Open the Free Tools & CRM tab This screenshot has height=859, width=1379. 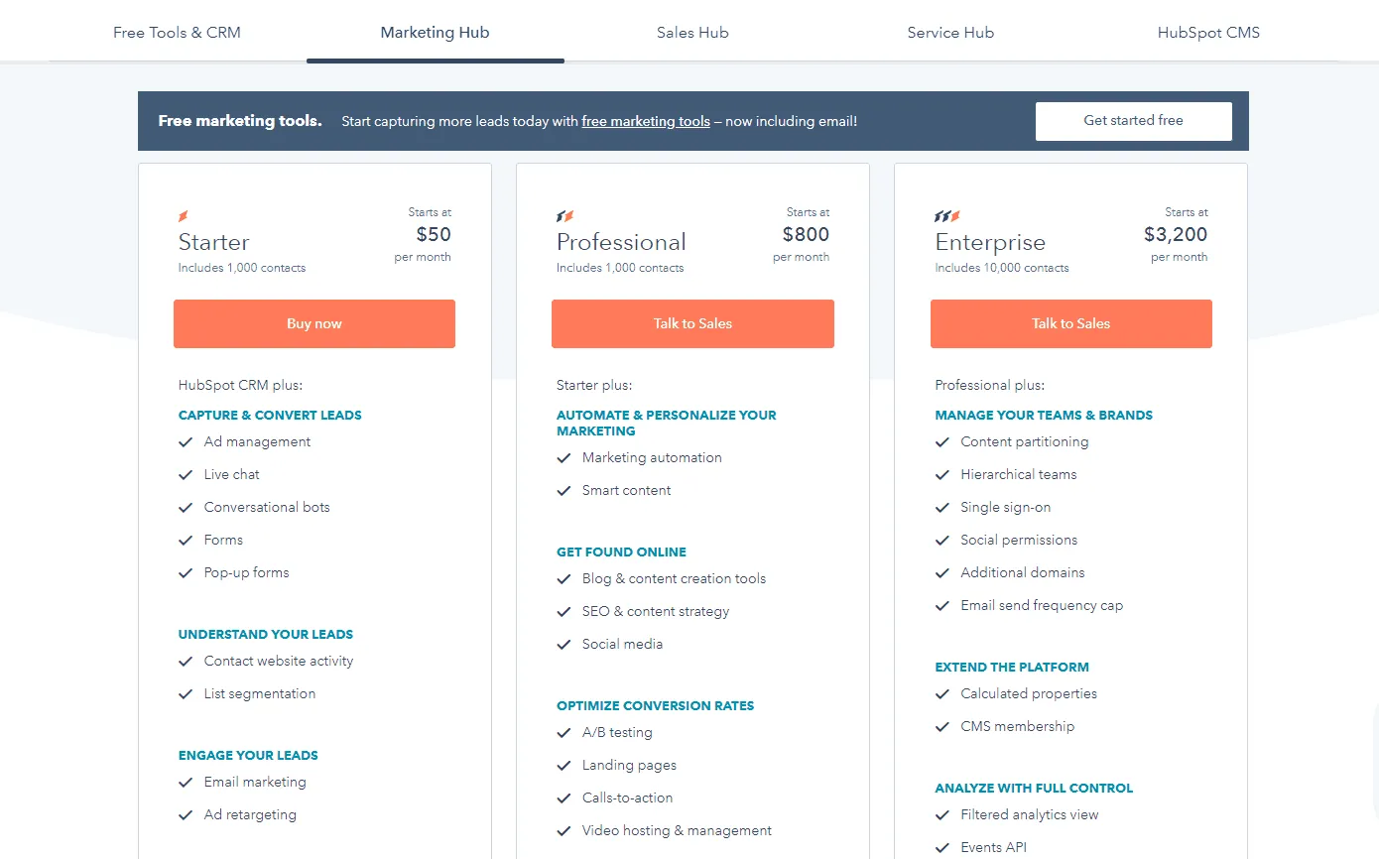(177, 32)
